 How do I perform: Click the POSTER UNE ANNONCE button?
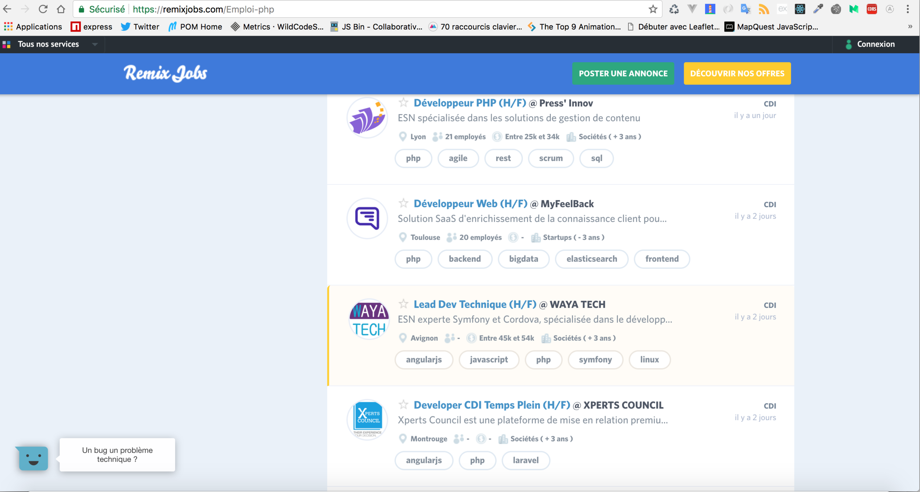[x=623, y=74]
